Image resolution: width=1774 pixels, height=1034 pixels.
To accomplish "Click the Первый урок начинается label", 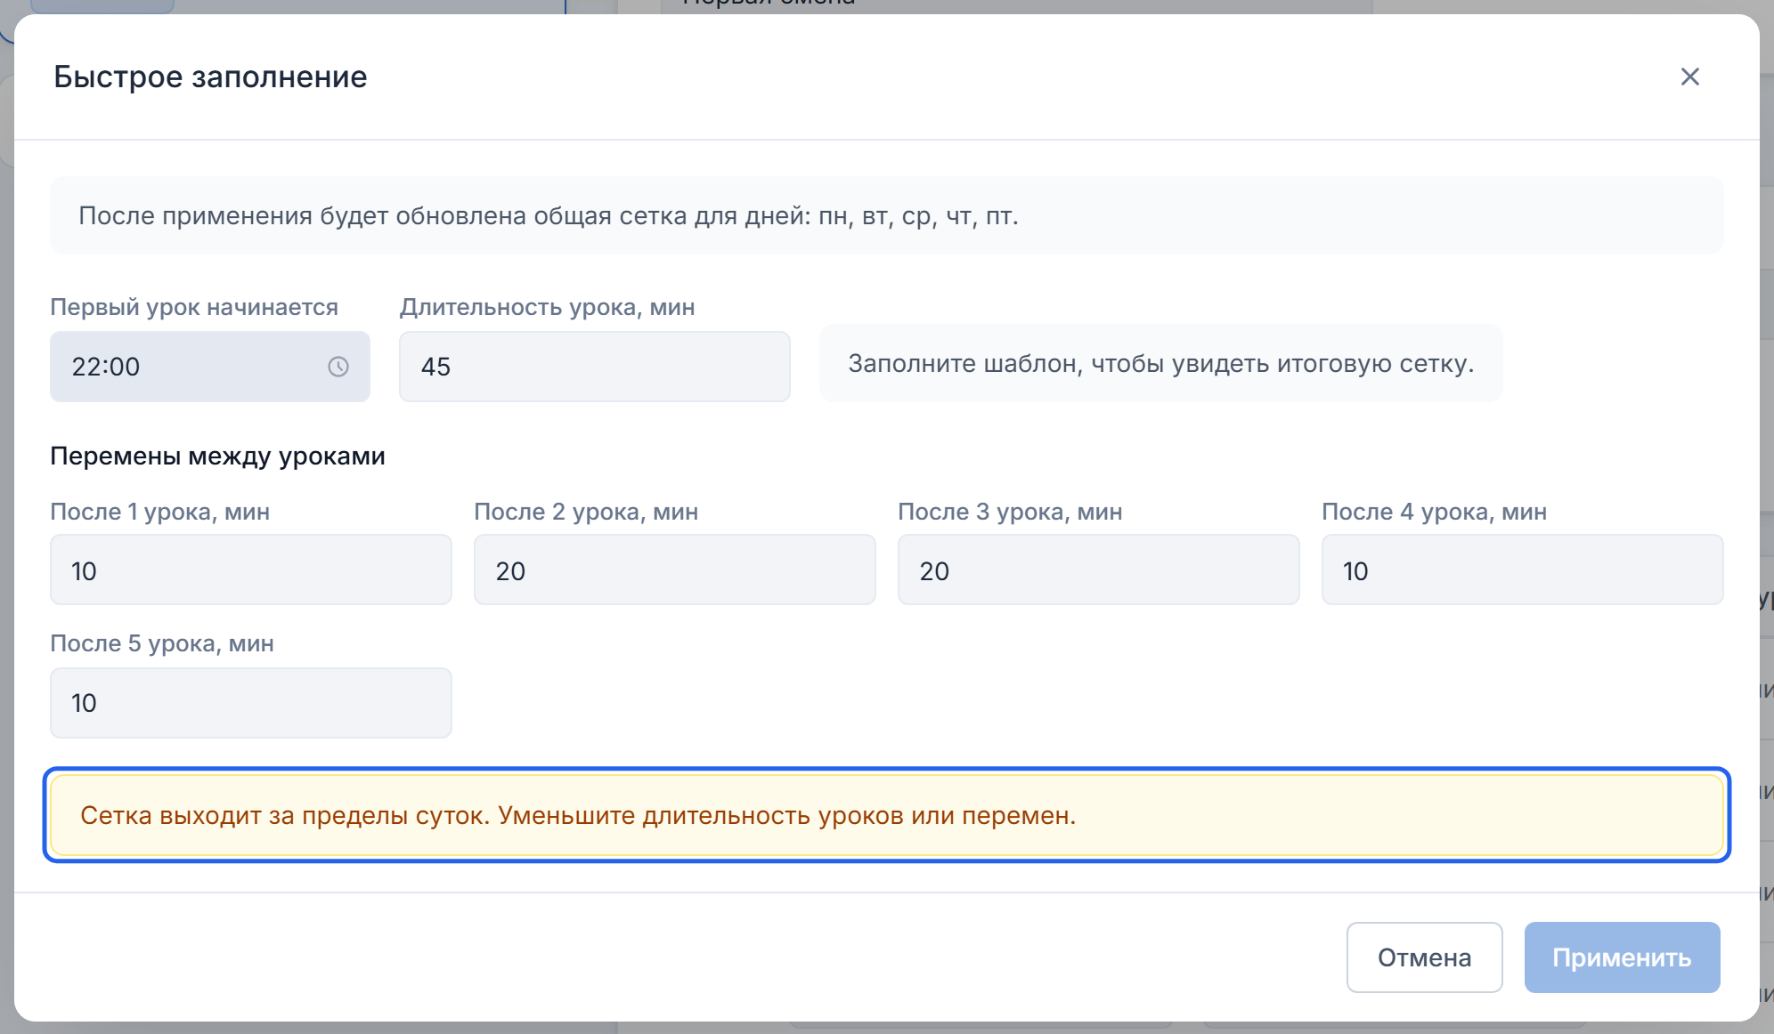I will pos(194,307).
